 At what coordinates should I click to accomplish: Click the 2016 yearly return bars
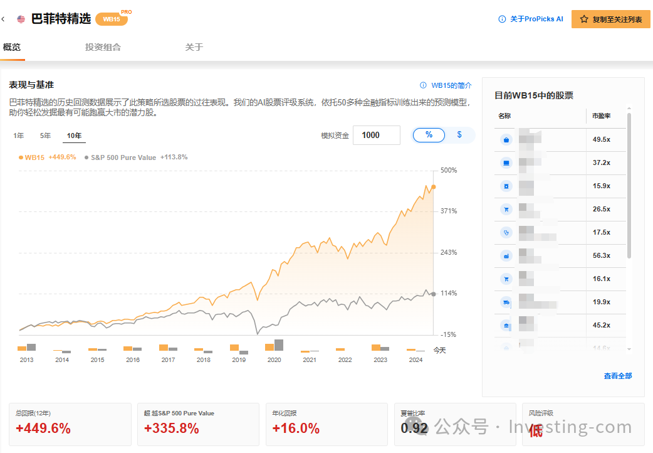pyautogui.click(x=132, y=348)
